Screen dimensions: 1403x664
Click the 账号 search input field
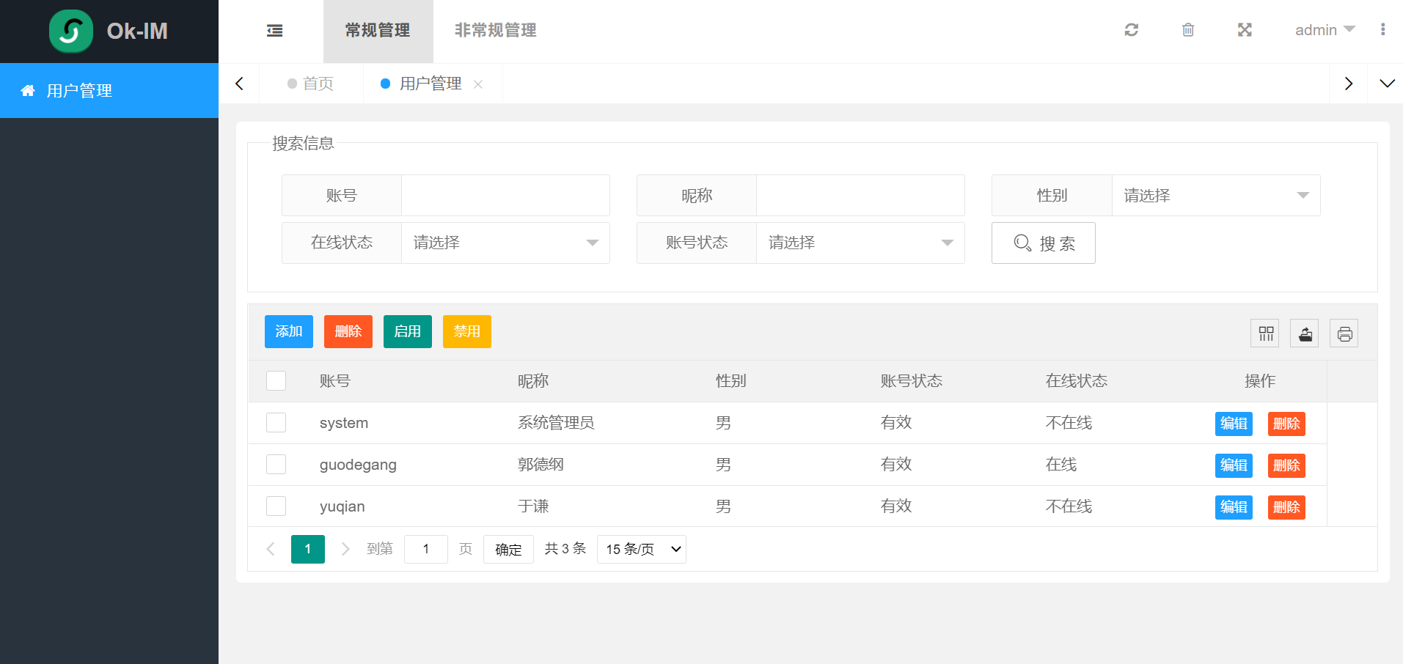pos(505,196)
